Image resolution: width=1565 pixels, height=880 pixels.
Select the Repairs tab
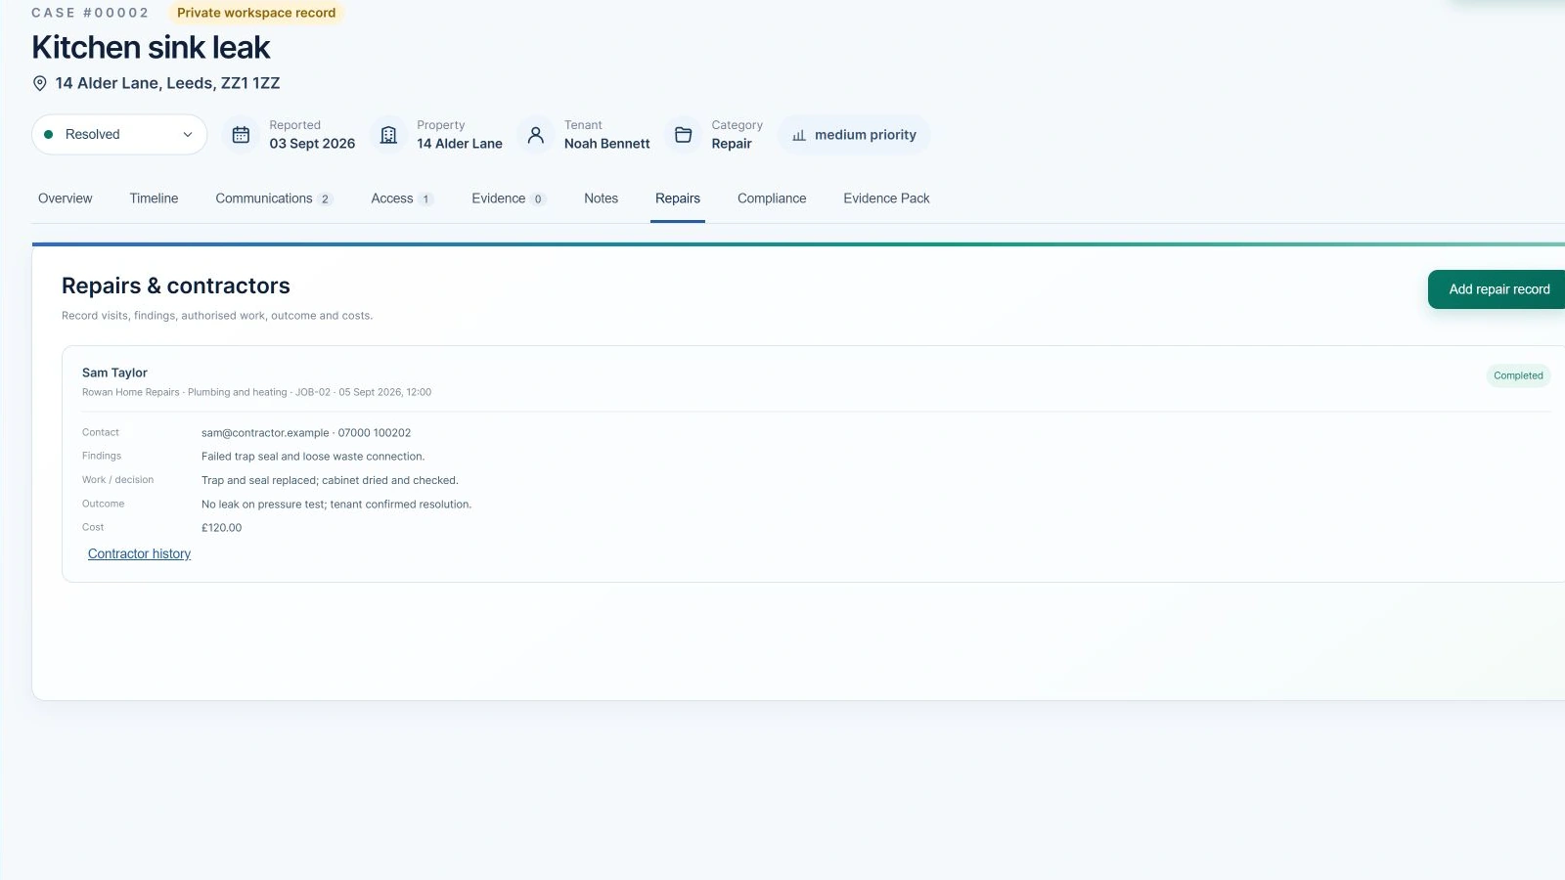coord(678,198)
